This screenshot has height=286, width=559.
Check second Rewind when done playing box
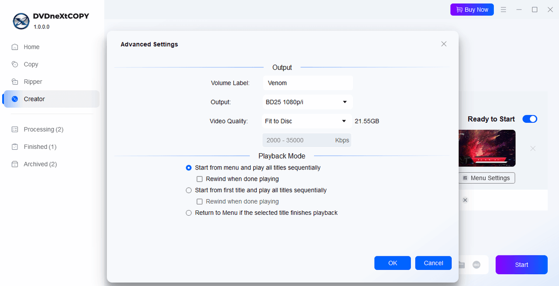[200, 202]
